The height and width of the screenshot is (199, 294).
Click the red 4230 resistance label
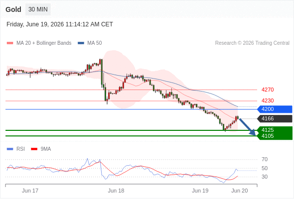(x=268, y=100)
